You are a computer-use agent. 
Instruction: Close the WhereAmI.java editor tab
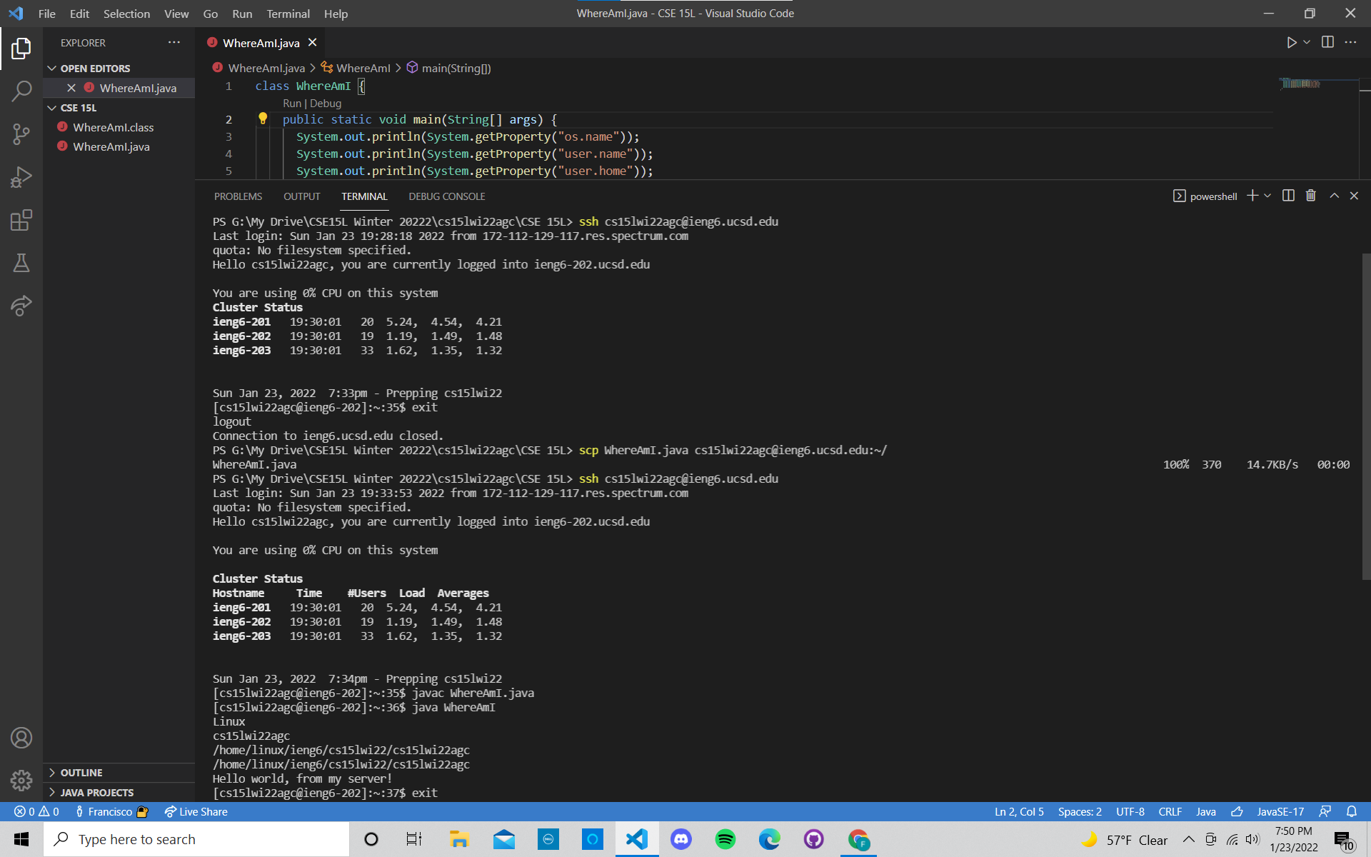point(312,43)
